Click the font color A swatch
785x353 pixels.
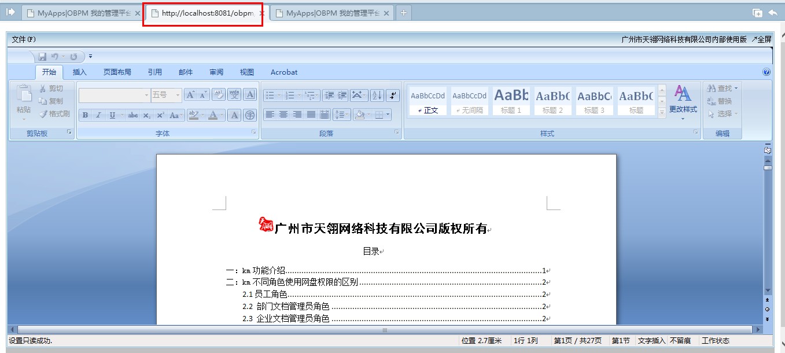click(x=212, y=115)
